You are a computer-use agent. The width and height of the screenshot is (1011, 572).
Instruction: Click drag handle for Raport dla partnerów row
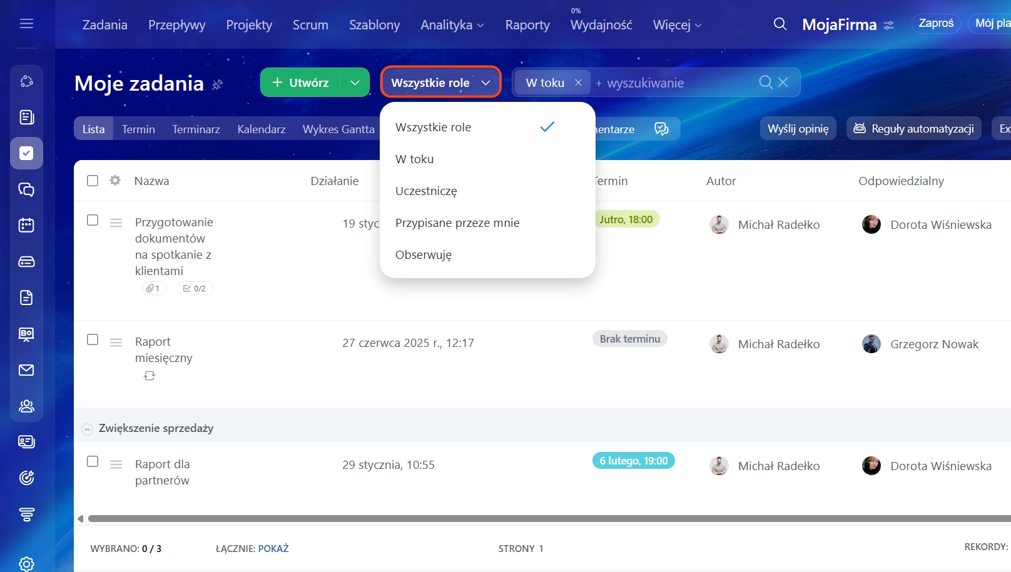pos(116,464)
